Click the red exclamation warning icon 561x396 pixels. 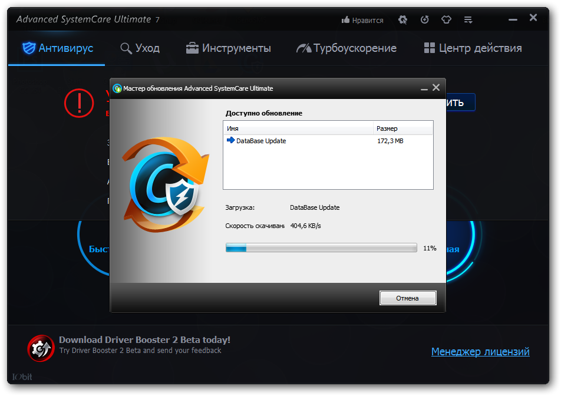click(79, 103)
